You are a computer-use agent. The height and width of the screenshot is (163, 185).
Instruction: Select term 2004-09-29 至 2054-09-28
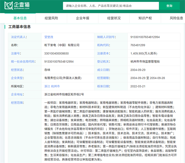pyautogui.click(x=148, y=78)
